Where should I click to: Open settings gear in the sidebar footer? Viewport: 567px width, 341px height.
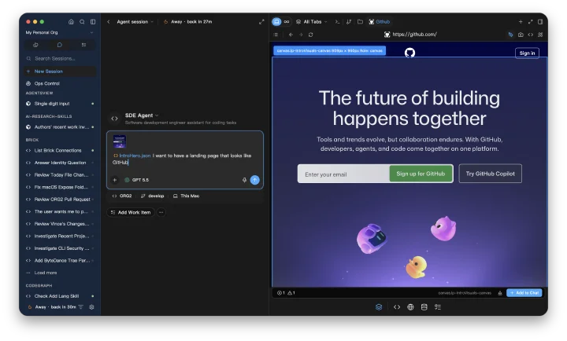tap(91, 307)
